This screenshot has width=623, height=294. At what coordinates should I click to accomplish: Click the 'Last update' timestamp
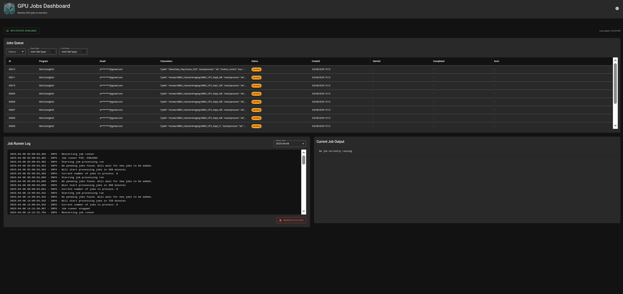[610, 31]
